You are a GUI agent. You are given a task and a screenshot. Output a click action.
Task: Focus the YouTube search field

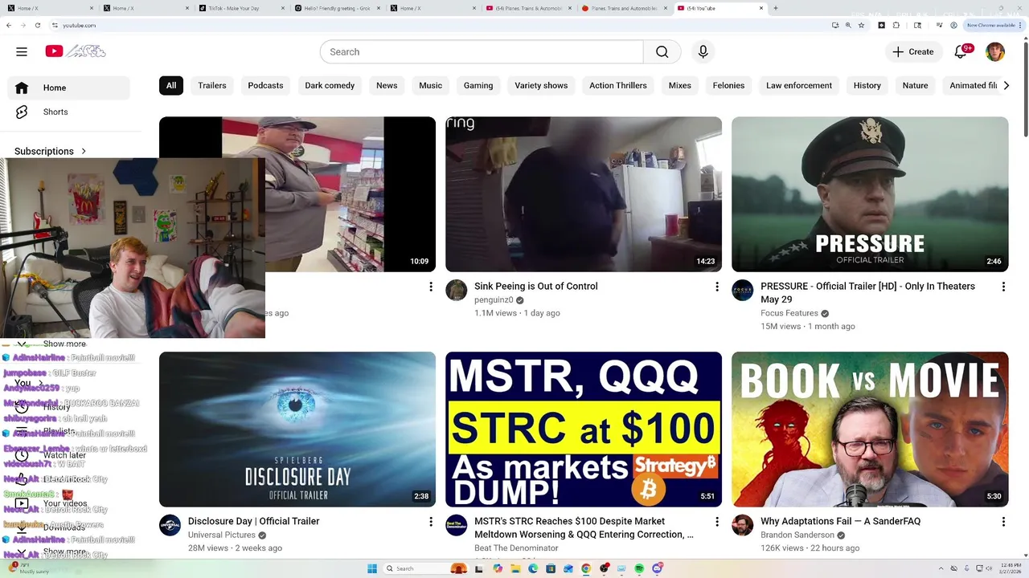coord(482,51)
